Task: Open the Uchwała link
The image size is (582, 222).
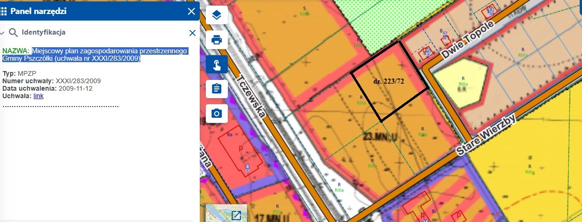Action: 38,96
